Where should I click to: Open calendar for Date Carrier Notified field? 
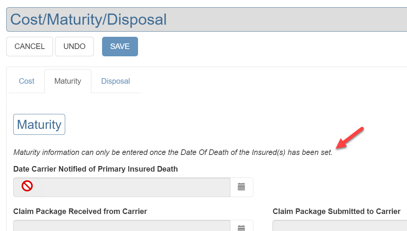(x=241, y=187)
